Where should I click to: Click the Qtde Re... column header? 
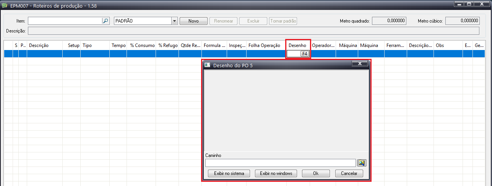pos(190,45)
